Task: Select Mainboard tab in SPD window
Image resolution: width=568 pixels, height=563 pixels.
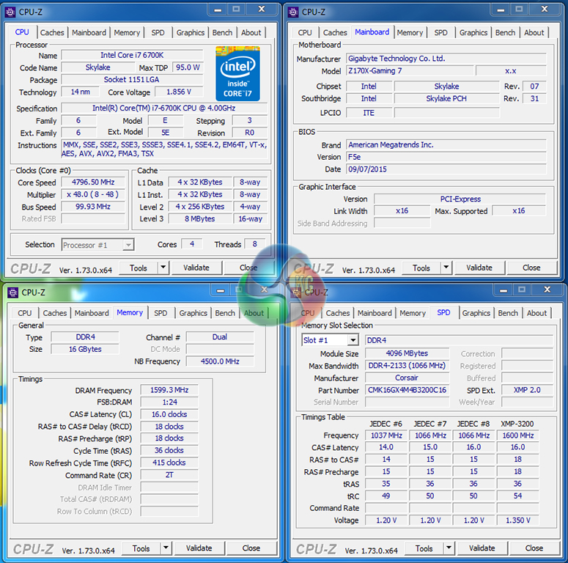Action: (x=375, y=313)
